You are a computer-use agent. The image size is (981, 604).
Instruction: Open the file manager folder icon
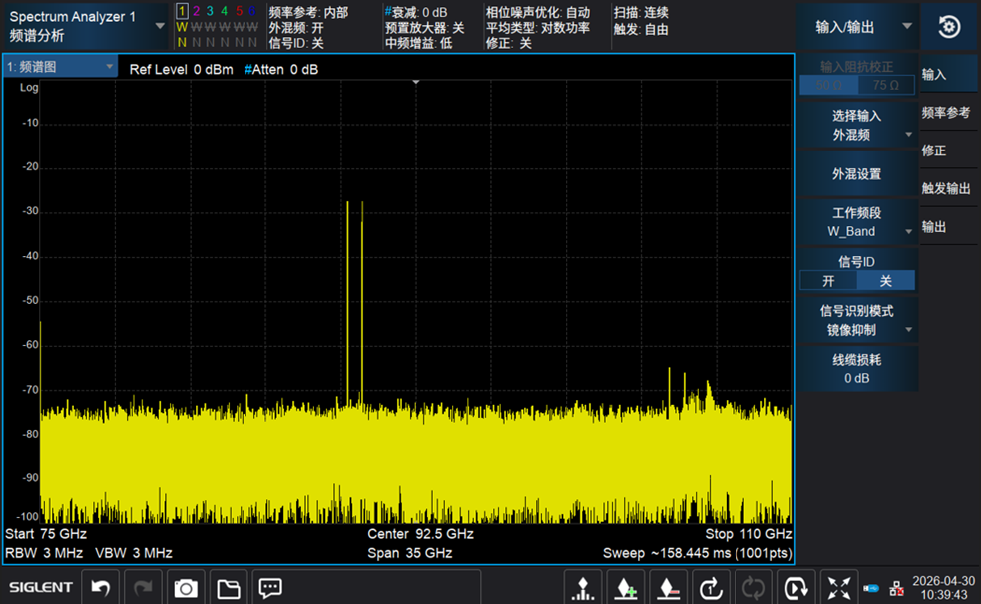pos(228,588)
